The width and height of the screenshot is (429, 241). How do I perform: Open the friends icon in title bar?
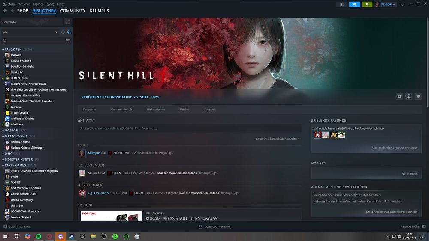coord(342,4)
